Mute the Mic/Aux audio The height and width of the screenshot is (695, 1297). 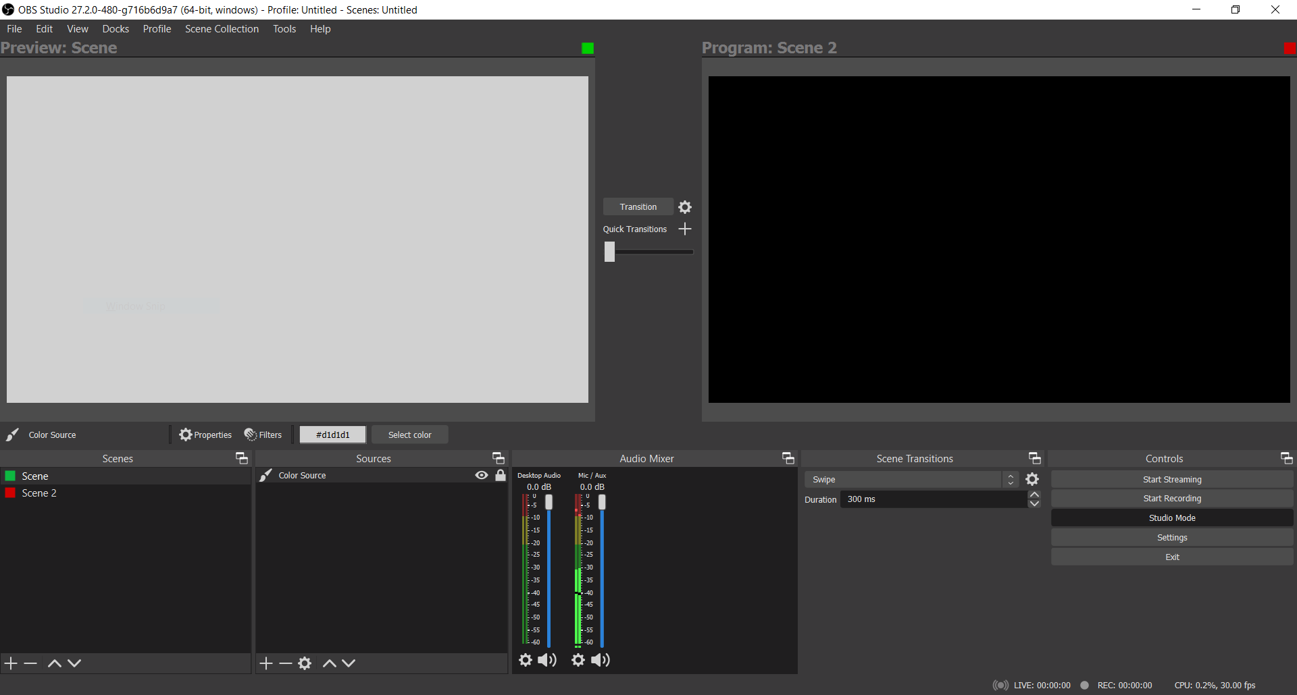click(x=600, y=660)
